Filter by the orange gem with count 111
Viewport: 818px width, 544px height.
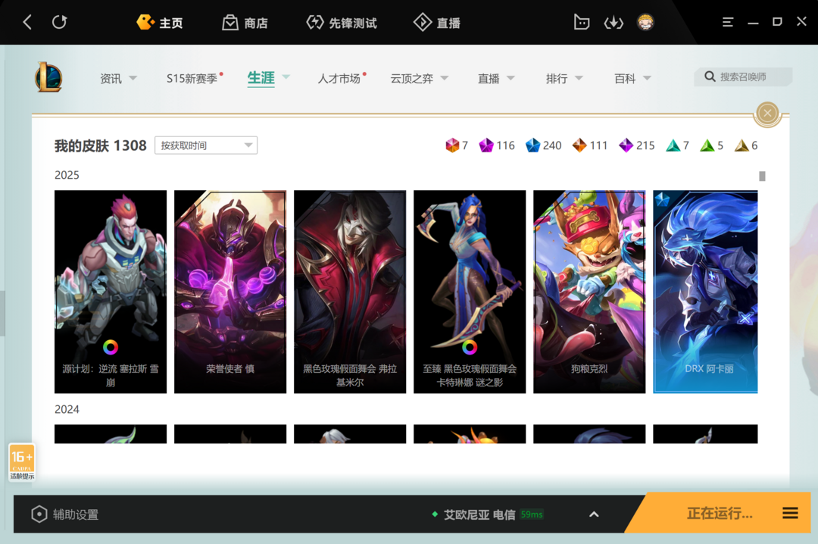[590, 145]
